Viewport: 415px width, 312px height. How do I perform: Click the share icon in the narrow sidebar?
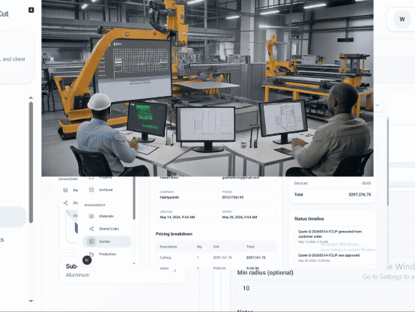pyautogui.click(x=65, y=202)
